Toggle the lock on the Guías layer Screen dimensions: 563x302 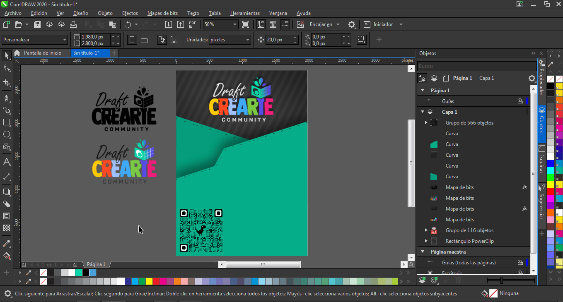pos(520,101)
